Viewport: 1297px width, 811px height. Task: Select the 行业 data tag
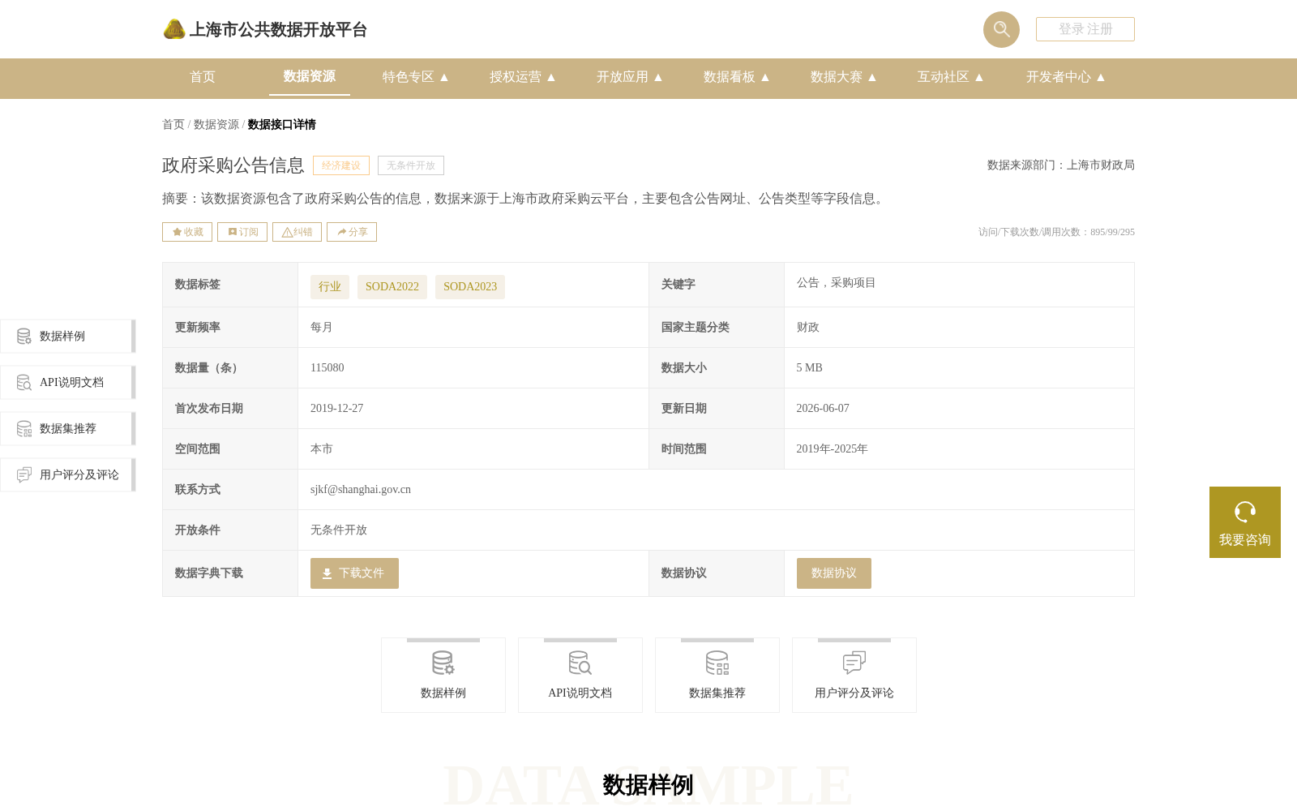[330, 287]
